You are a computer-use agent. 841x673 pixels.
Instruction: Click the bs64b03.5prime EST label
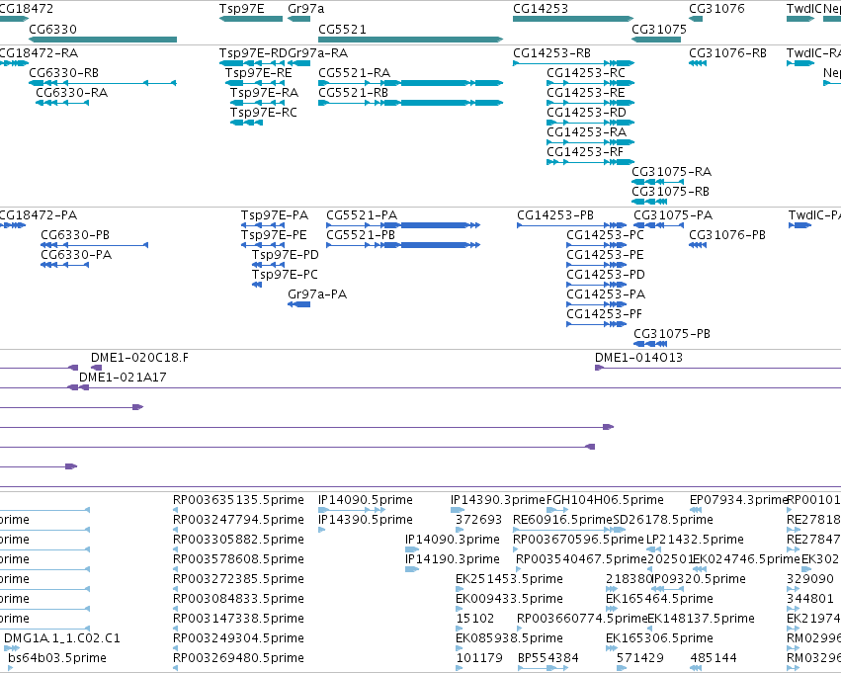tap(57, 658)
